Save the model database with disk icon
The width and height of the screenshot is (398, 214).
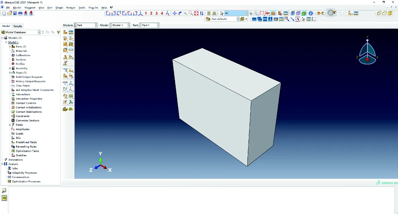[15, 13]
